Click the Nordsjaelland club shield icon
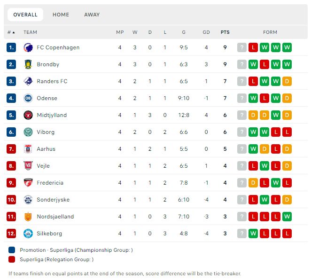 (28, 217)
